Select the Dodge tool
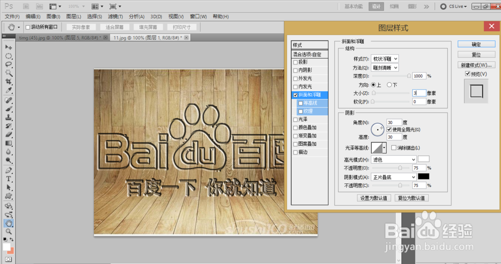The image size is (501, 264). tap(9, 160)
